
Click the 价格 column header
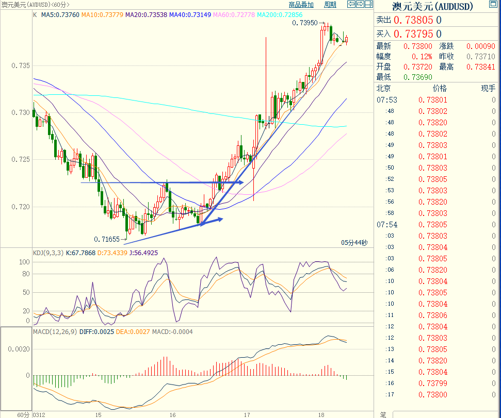coord(440,88)
